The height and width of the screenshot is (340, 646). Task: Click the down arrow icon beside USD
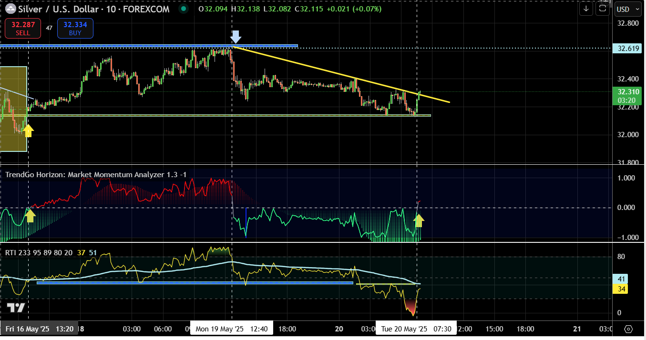point(586,9)
